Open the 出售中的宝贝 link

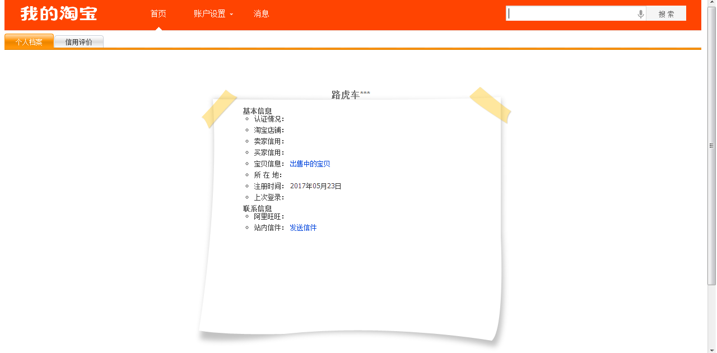click(310, 164)
